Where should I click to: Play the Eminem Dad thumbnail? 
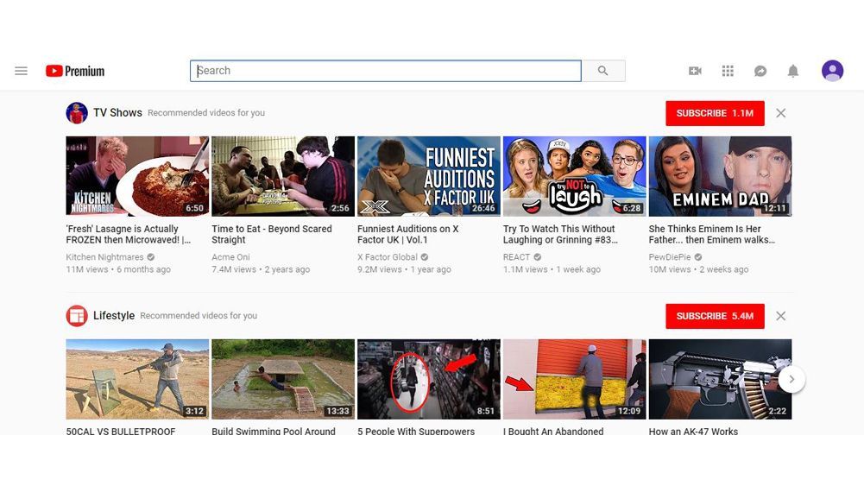point(720,176)
